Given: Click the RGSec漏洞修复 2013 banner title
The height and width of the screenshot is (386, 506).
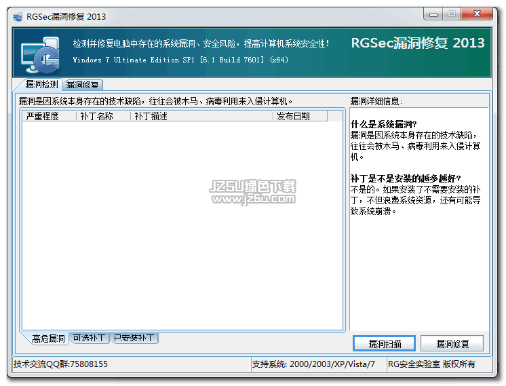Looking at the screenshot, I should (418, 43).
